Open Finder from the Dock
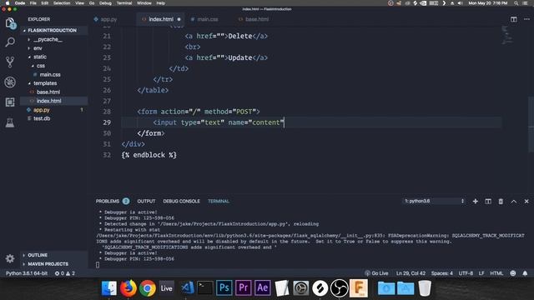Screen dimensions: 534x300 109,288
